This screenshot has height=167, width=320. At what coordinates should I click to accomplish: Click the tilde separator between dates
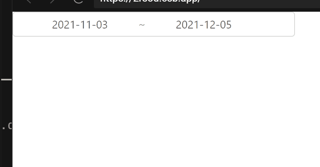point(142,25)
